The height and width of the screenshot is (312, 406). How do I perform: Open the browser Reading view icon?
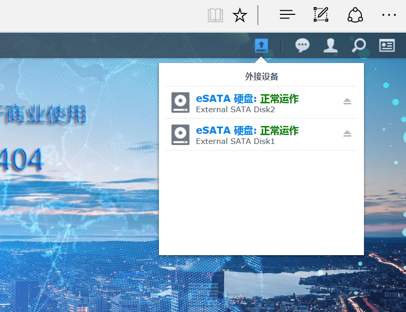click(215, 15)
